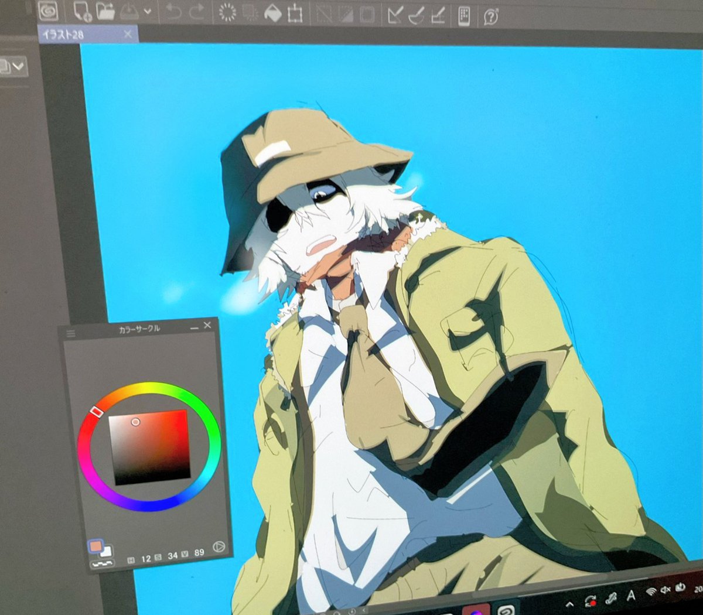The height and width of the screenshot is (615, 703).
Task: Toggle the Show selection border icon
Action: coord(367,15)
